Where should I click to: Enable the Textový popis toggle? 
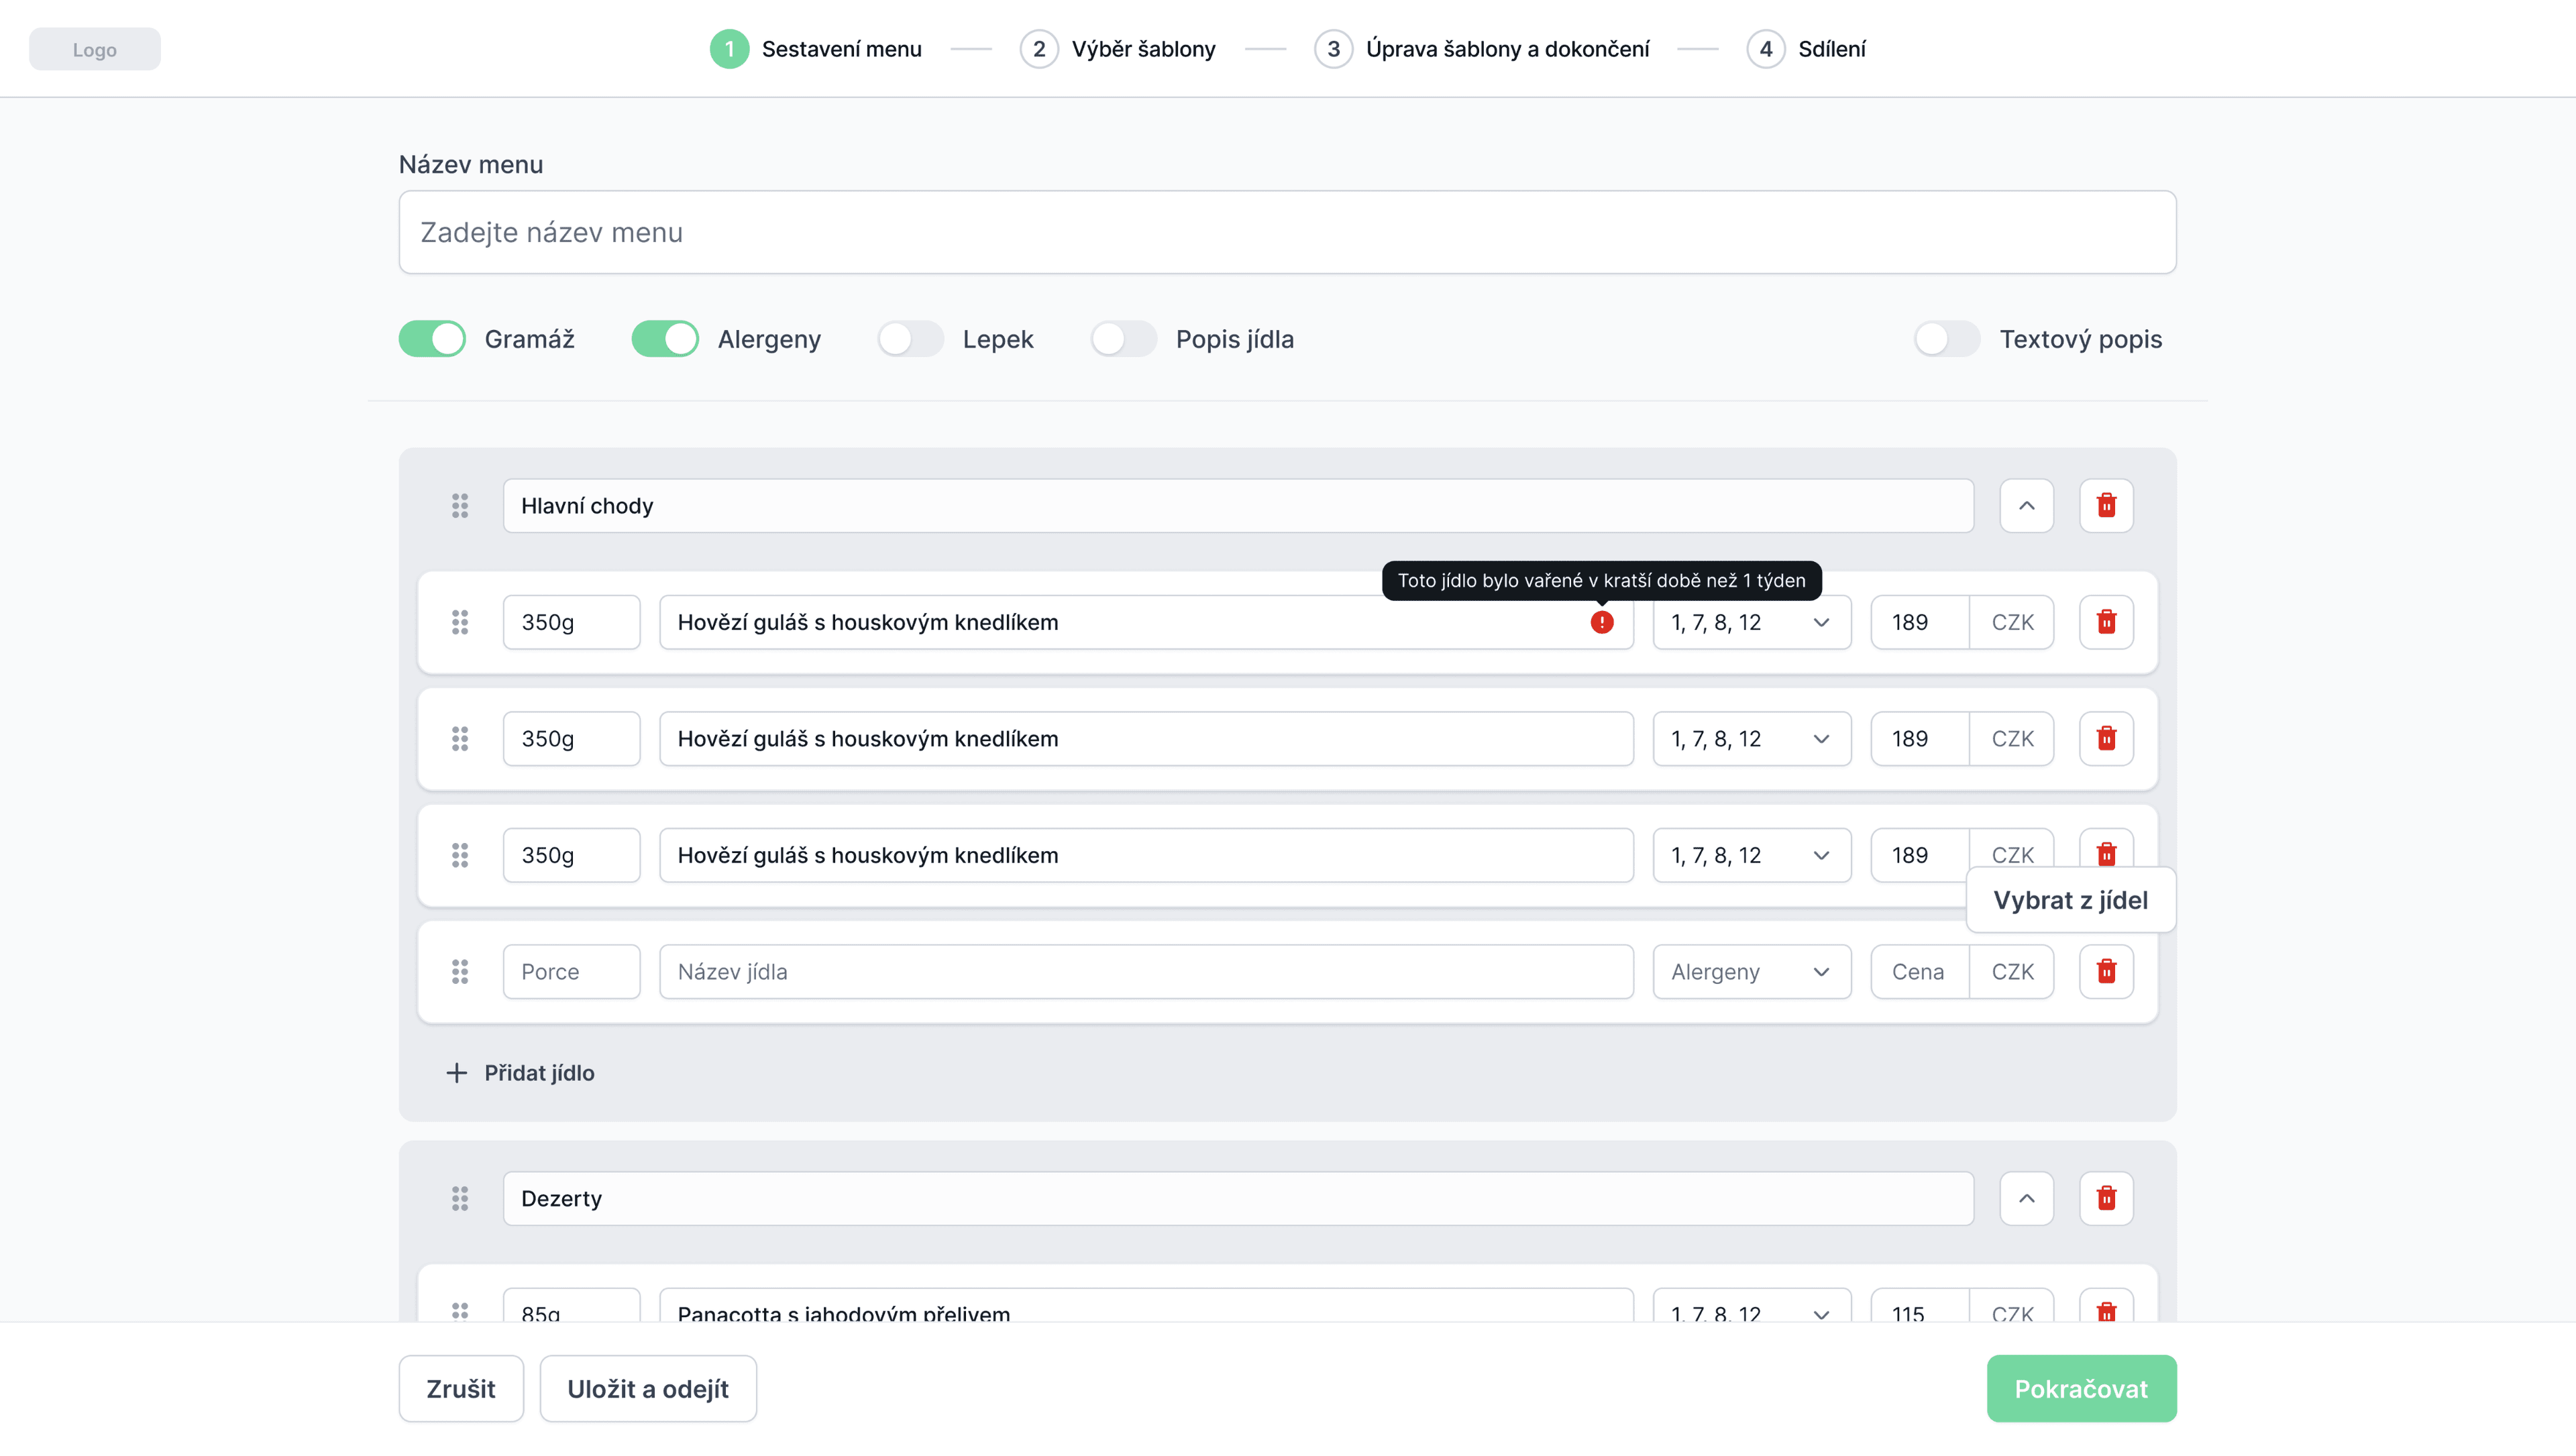point(1946,339)
